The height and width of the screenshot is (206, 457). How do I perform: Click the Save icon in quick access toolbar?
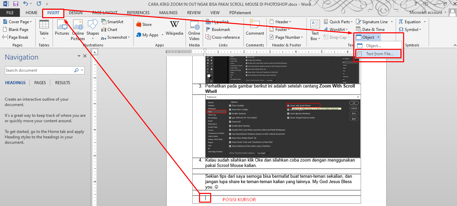pyautogui.click(x=15, y=4)
